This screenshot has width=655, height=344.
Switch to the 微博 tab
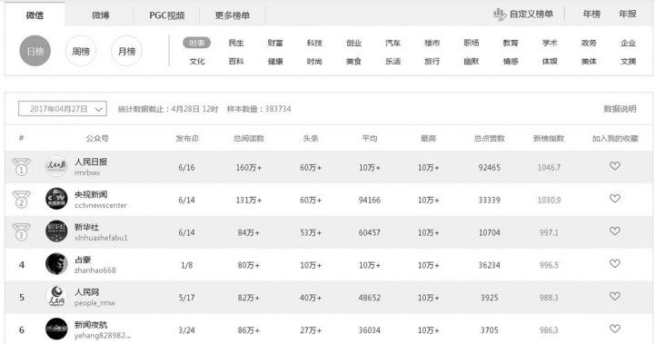coord(100,15)
